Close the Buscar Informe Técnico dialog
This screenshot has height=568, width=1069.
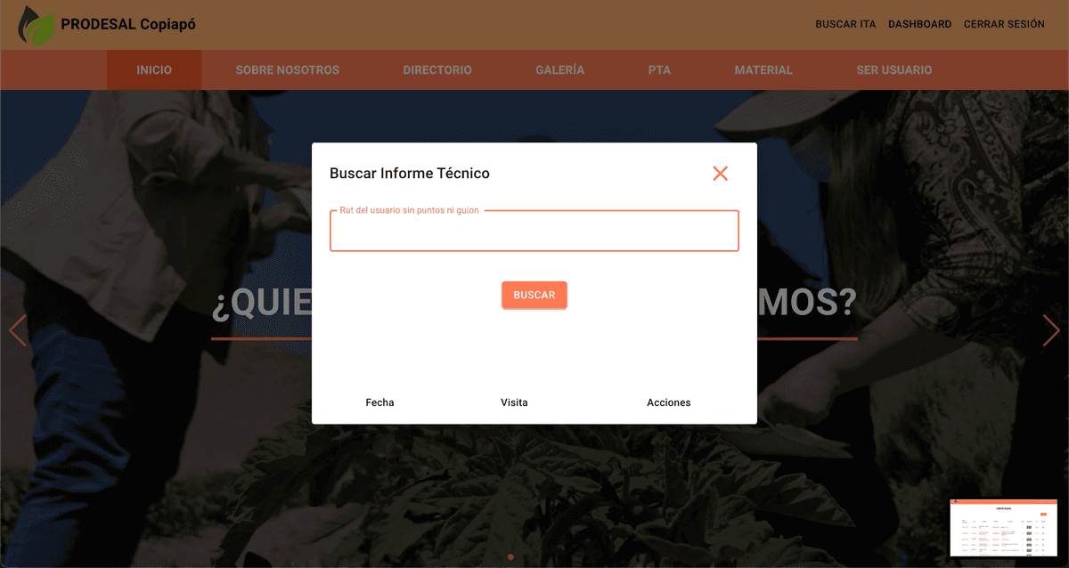(x=721, y=174)
